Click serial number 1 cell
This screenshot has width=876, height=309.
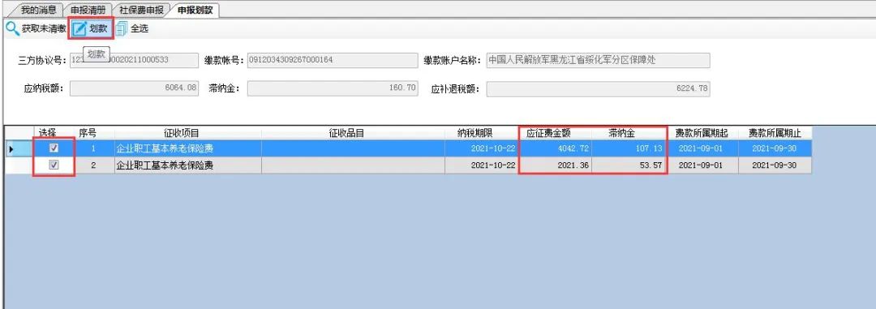pyautogui.click(x=93, y=148)
